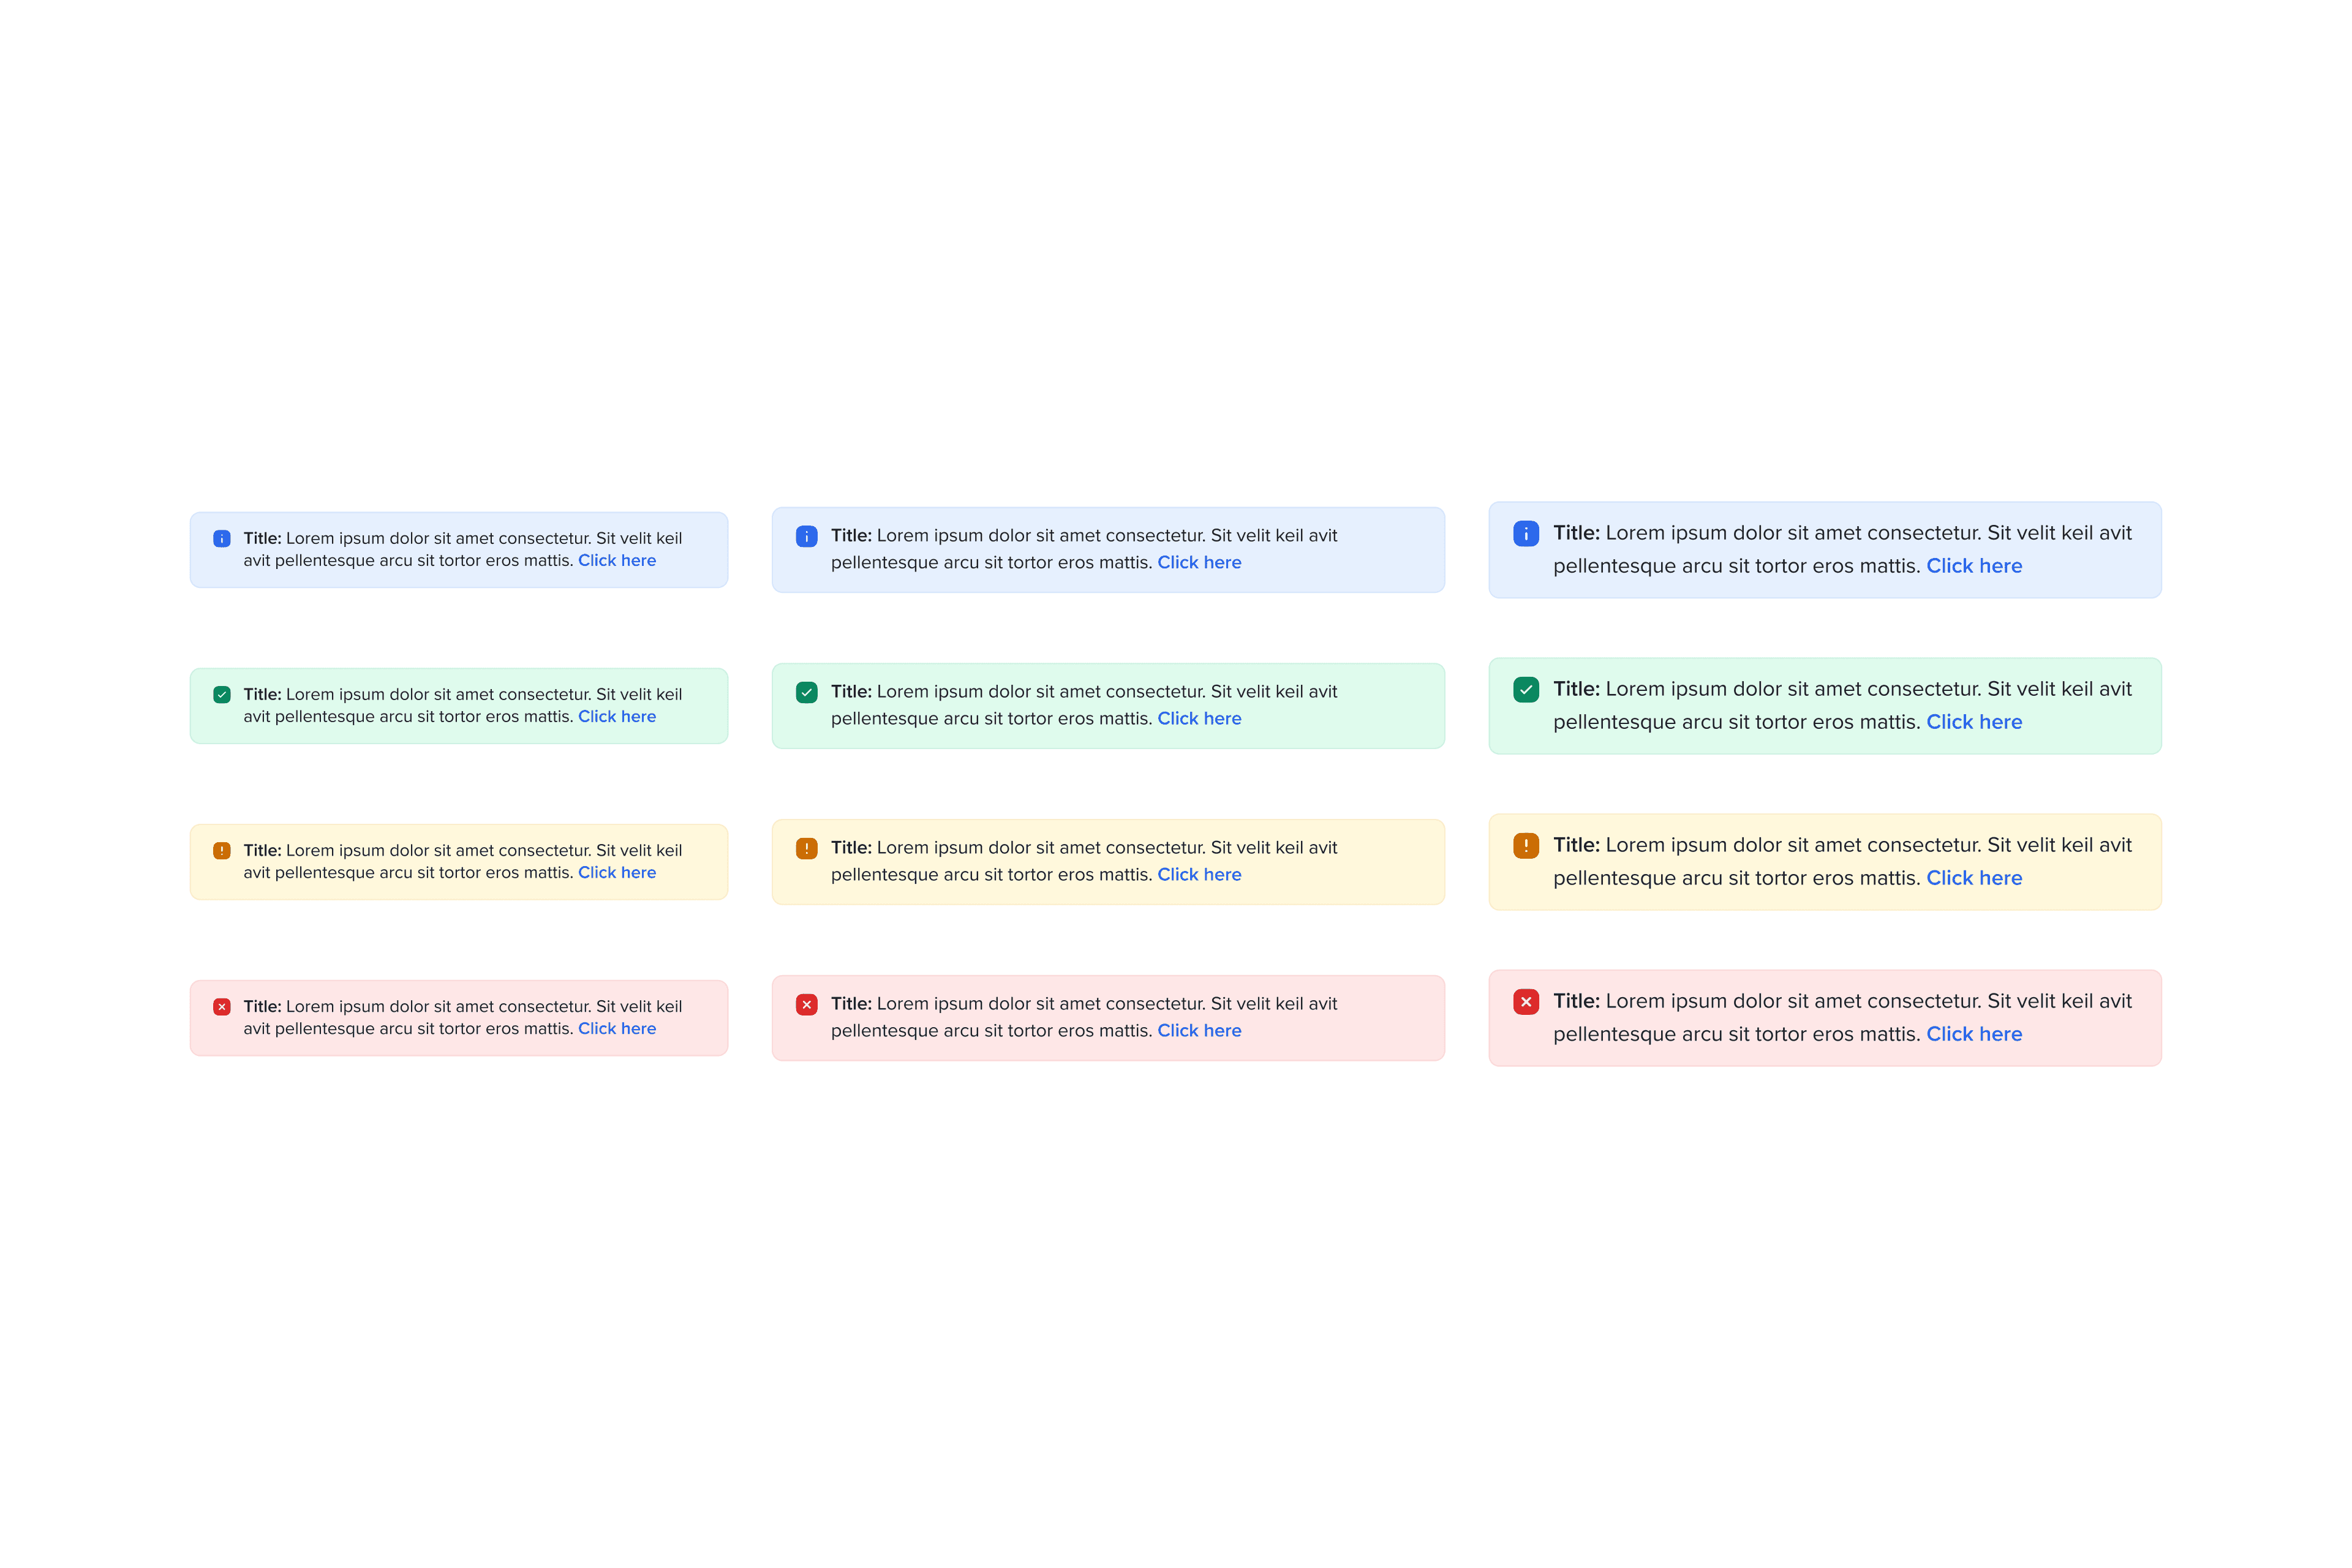Click the info icon in the medium blue alert
2352x1568 pixels.
pyautogui.click(x=807, y=536)
